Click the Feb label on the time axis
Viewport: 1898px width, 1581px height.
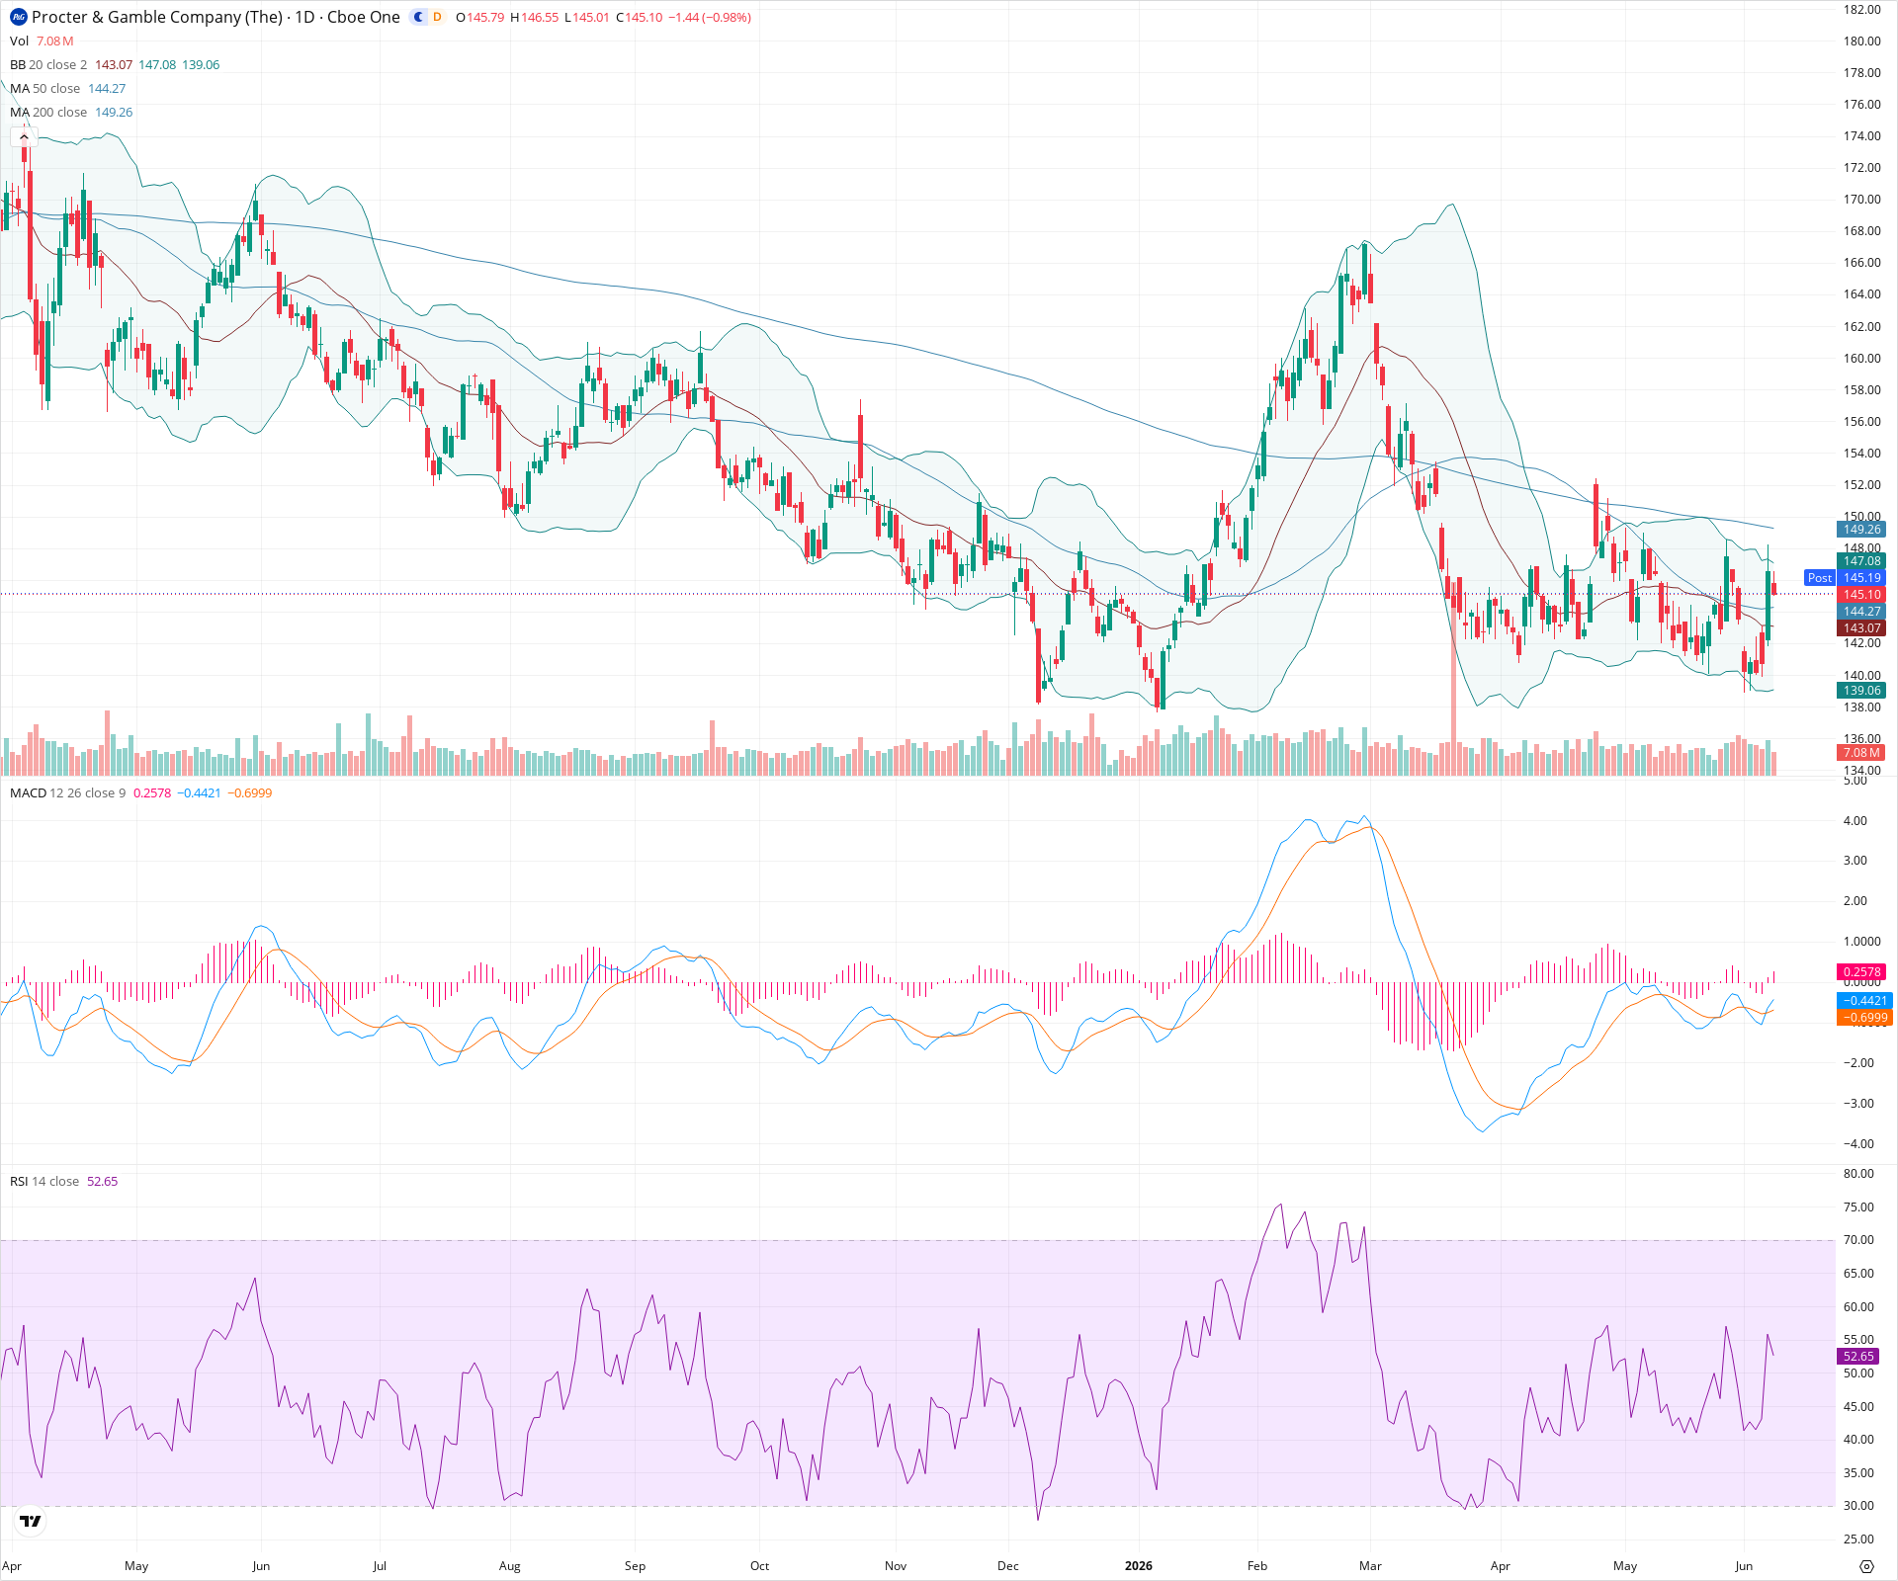point(1257,1566)
